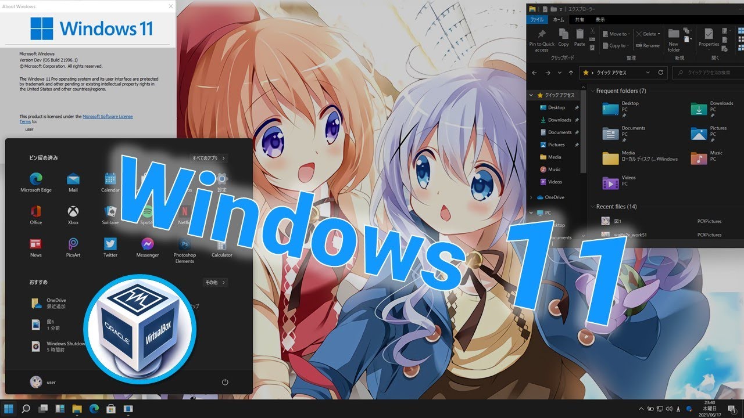Click the すべてのアプリ all apps button
Screen dimensions: 744x418
[x=210, y=158]
